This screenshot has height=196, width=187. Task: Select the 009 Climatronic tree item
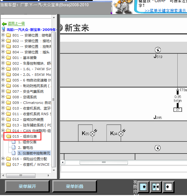(x=32, y=103)
